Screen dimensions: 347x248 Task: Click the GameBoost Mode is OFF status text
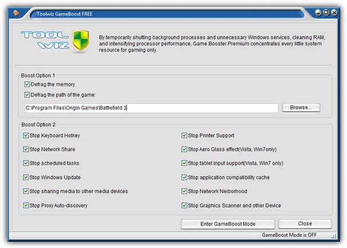tap(289, 235)
